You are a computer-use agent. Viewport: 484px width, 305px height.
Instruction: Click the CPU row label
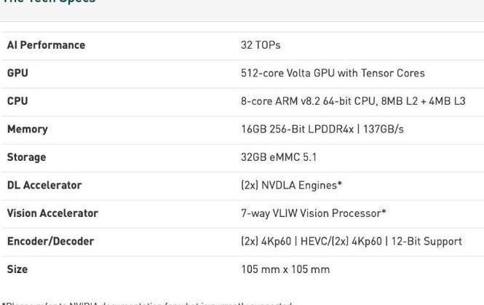[17, 101]
